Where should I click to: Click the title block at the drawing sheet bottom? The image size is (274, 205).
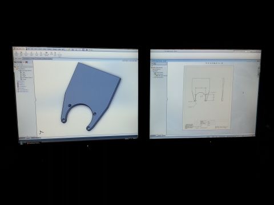tap(207, 125)
